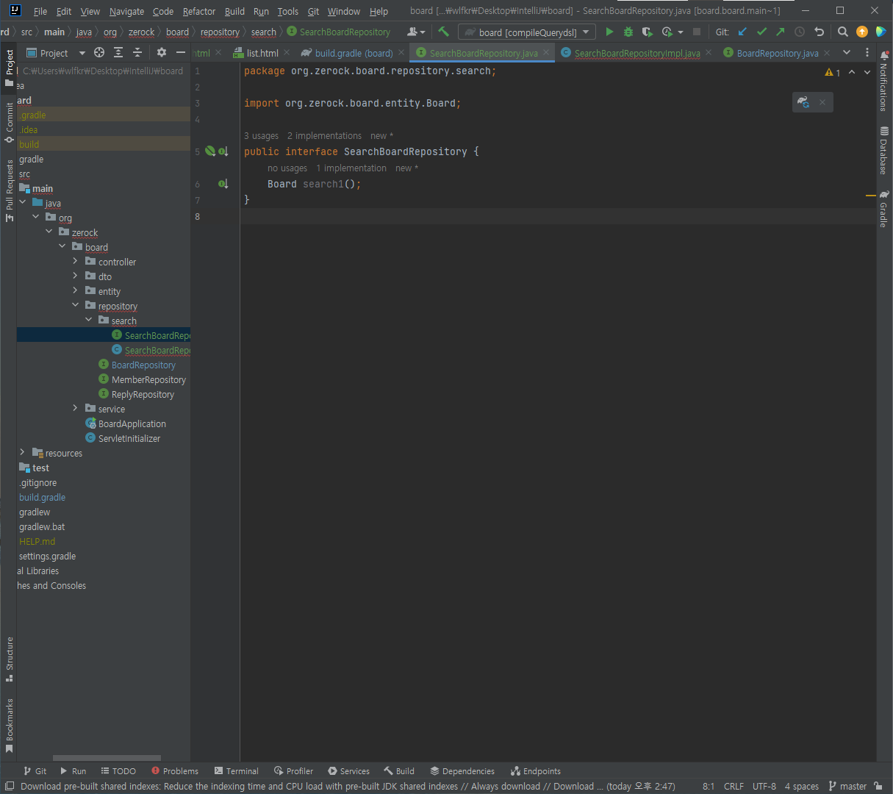
Task: Click Expand All icon in Project panel header
Action: point(118,52)
